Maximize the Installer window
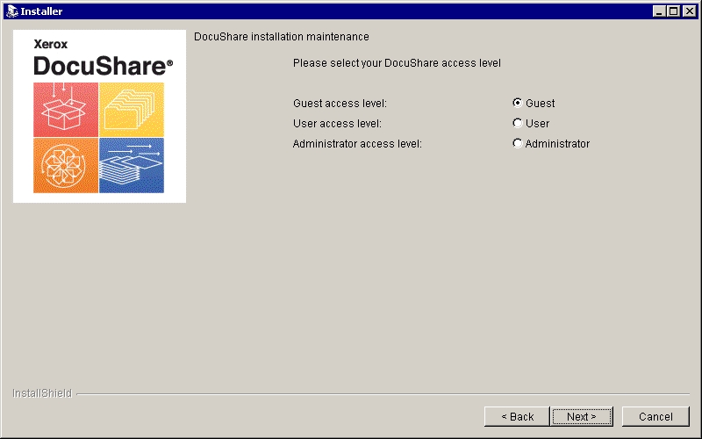702x439 pixels. (x=673, y=11)
